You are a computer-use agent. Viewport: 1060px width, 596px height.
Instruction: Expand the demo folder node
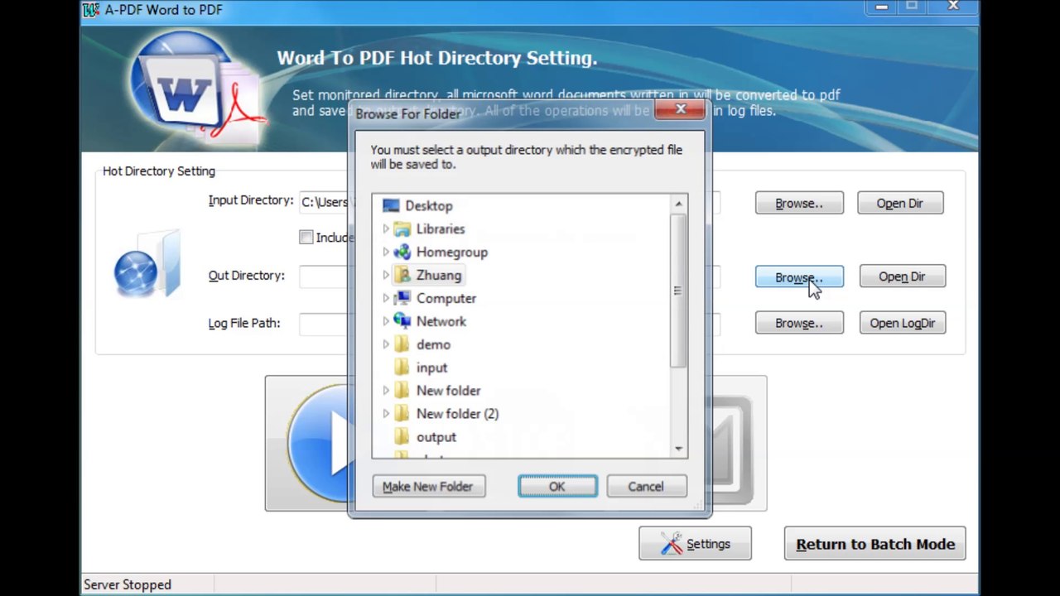point(386,344)
